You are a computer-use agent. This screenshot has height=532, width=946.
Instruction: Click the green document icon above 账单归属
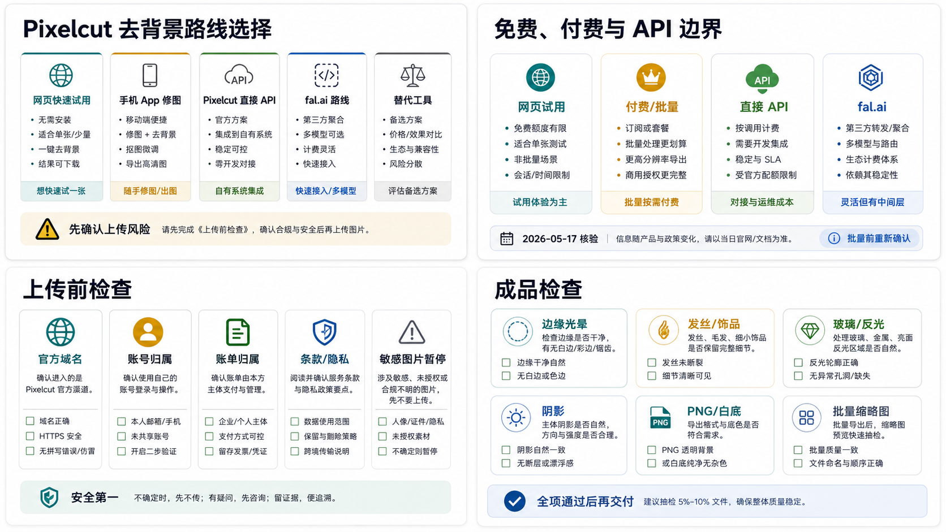238,332
